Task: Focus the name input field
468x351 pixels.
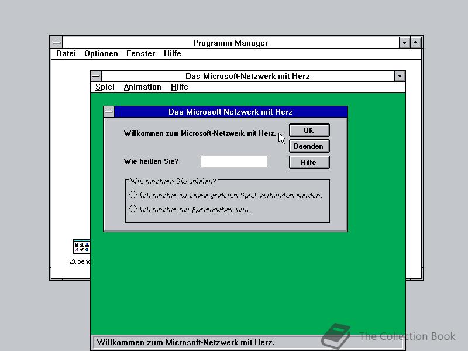Action: point(234,161)
